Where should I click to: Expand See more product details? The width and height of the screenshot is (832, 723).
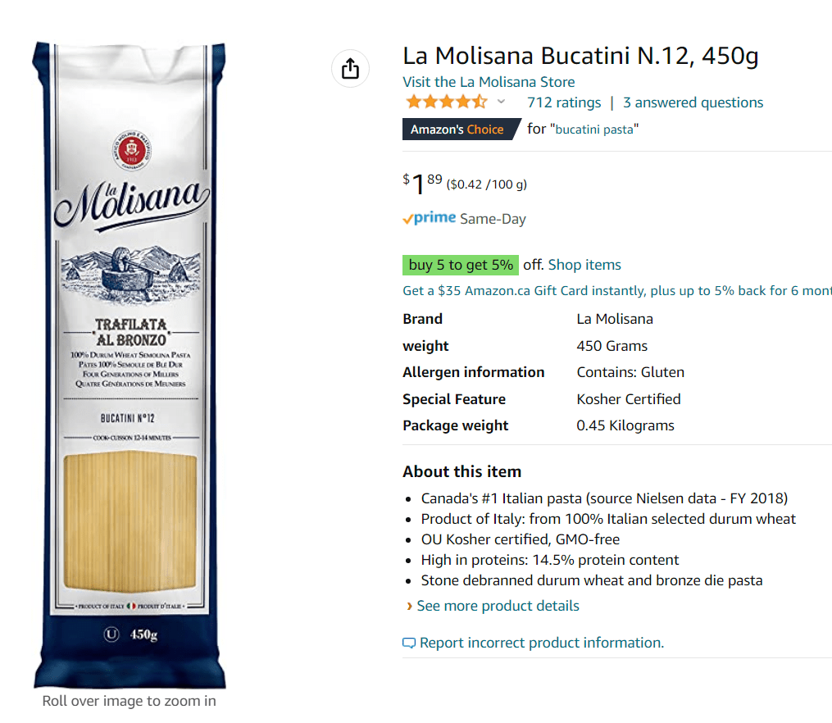[498, 606]
